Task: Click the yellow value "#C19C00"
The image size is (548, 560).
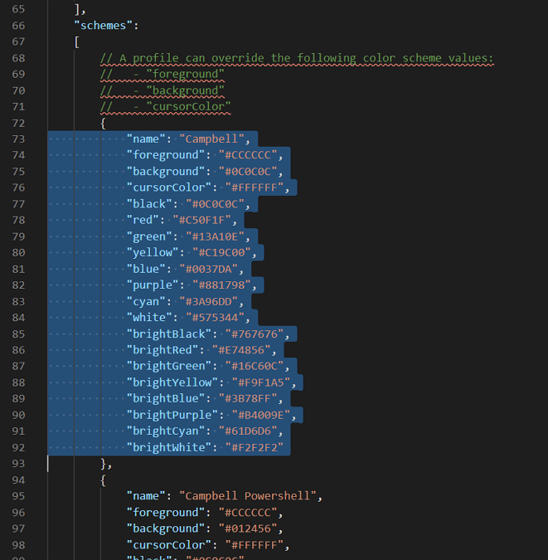Action: (x=225, y=252)
